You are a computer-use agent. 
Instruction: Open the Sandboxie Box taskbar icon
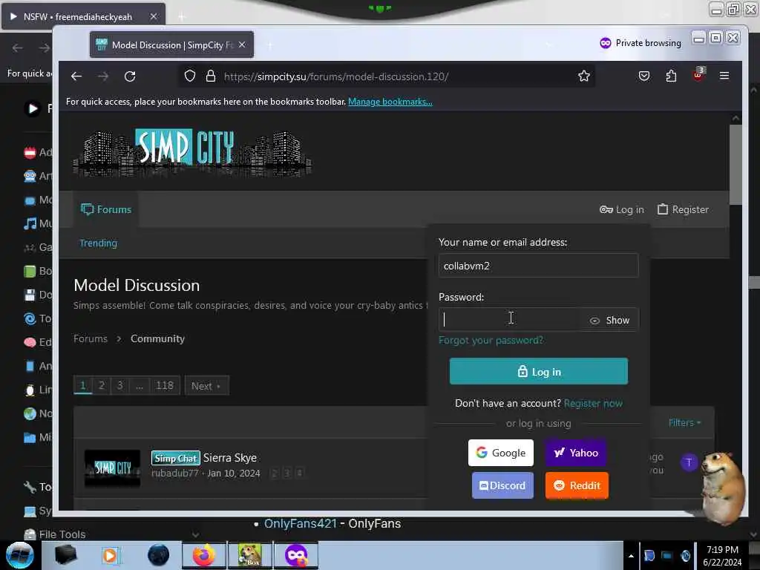click(249, 555)
